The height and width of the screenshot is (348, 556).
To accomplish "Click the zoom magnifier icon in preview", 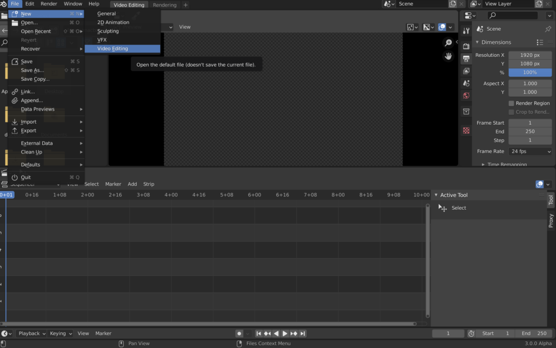I will (448, 43).
